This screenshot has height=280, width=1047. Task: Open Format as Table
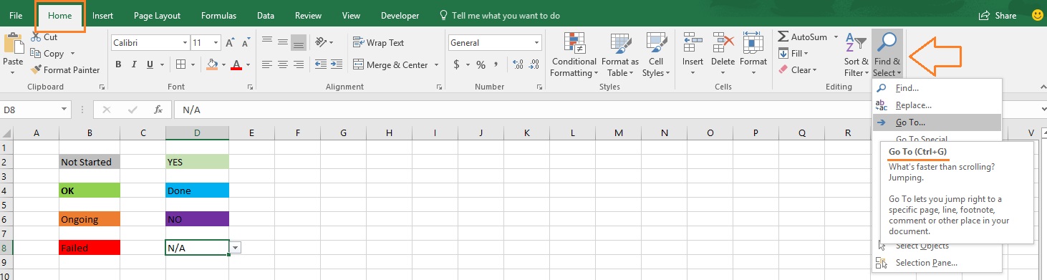point(620,54)
